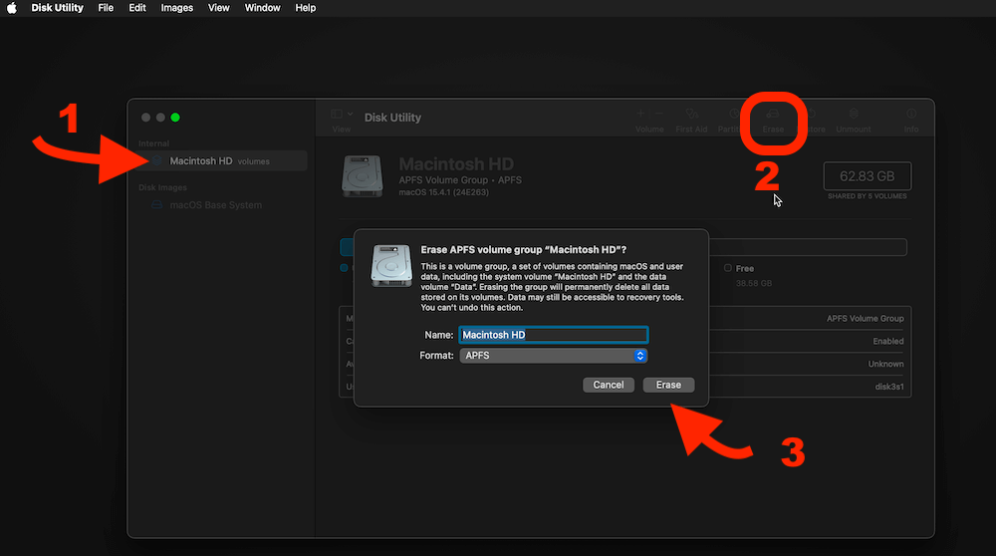The width and height of the screenshot is (996, 556).
Task: Open the File menu
Action: (x=106, y=8)
